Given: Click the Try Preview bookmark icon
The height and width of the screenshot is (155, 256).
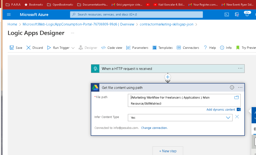Looking at the screenshot, I should [x=238, y=48].
